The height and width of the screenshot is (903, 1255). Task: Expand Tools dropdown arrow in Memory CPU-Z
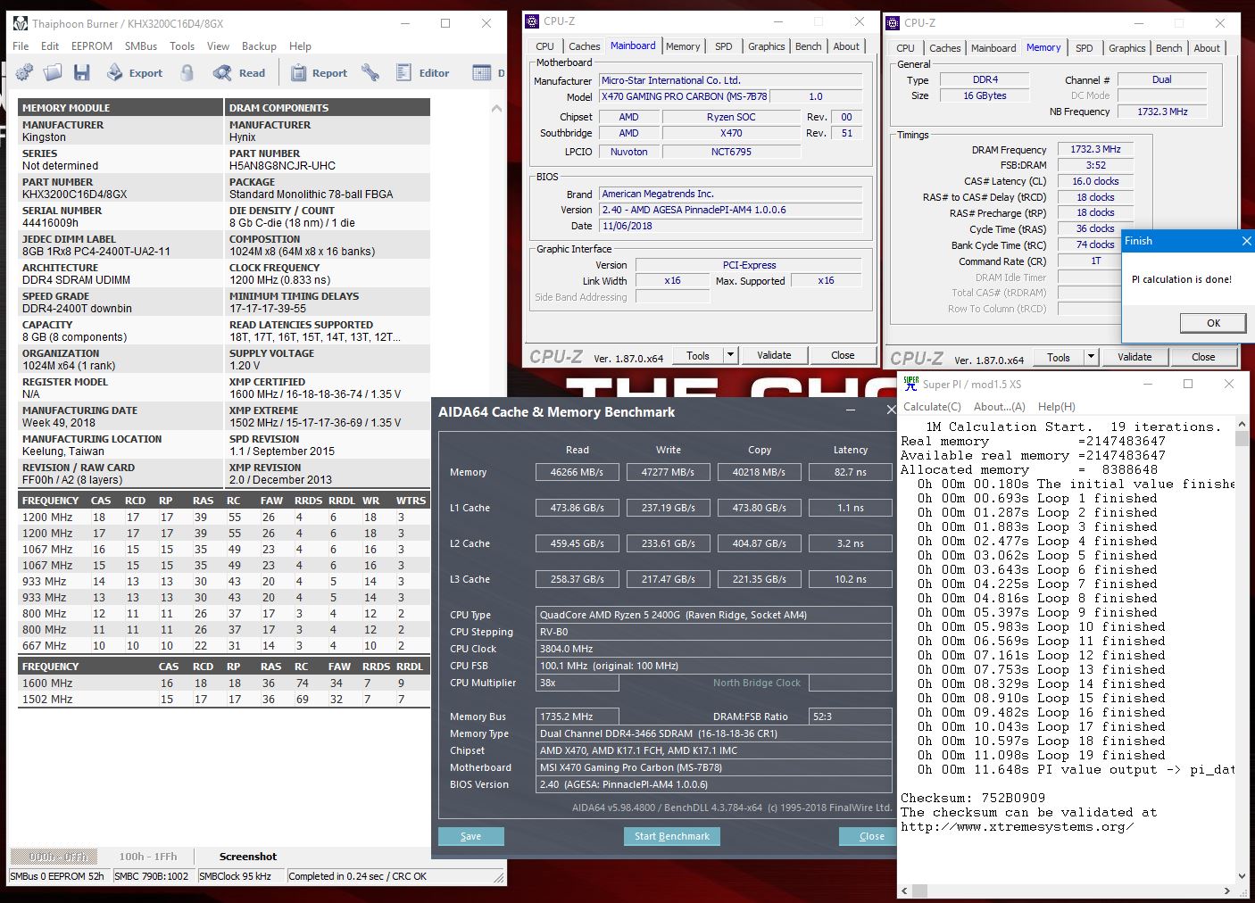coord(1091,357)
